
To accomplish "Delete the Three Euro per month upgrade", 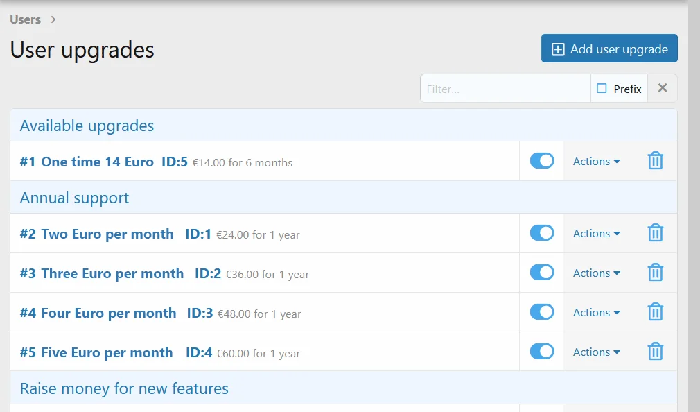I will 656,273.
